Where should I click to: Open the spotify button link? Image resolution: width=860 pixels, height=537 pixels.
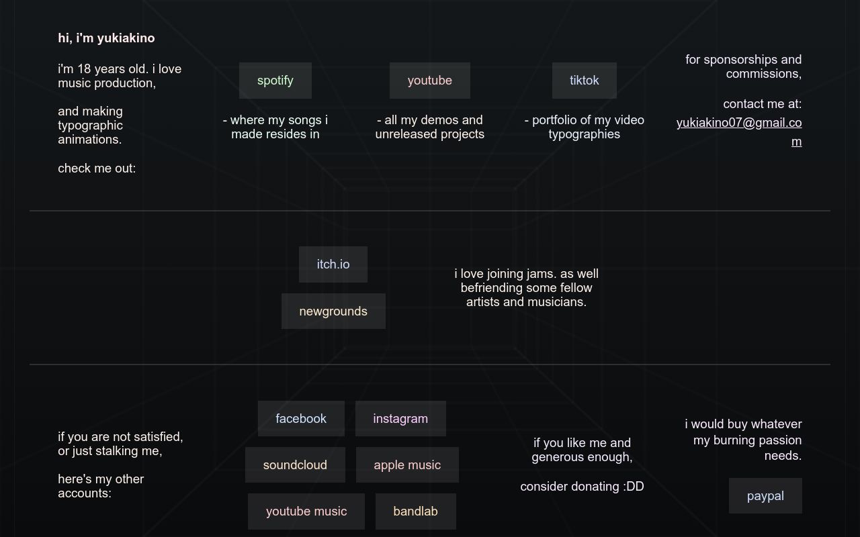(x=275, y=81)
